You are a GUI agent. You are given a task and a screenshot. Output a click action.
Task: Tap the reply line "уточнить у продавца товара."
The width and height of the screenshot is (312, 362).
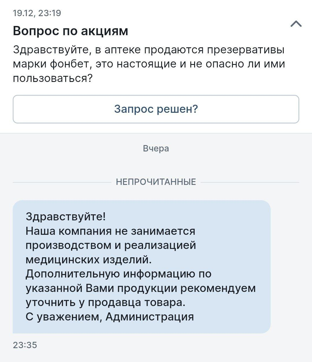[105, 302]
